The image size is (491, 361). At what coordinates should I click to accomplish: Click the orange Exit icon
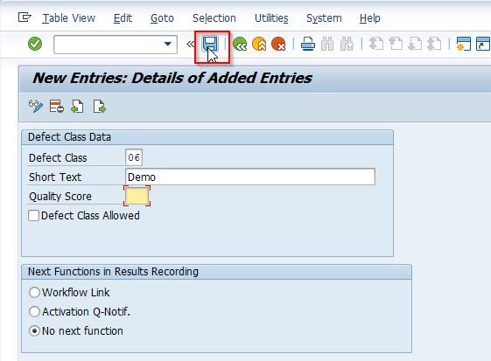coord(259,44)
